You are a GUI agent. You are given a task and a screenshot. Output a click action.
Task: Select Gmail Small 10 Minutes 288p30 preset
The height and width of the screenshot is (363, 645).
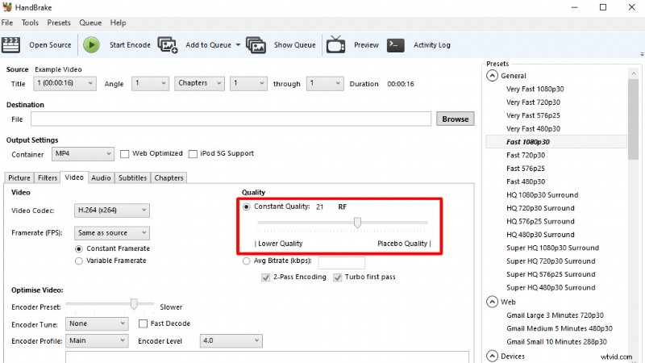point(556,341)
